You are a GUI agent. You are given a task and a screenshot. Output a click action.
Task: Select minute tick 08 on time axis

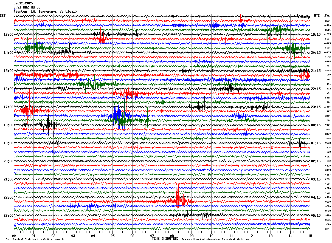(172, 236)
